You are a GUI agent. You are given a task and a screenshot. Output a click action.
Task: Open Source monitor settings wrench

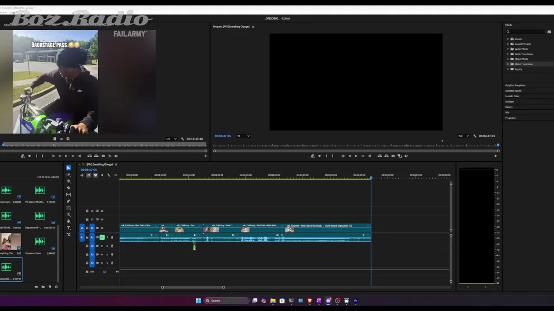pyautogui.click(x=182, y=139)
